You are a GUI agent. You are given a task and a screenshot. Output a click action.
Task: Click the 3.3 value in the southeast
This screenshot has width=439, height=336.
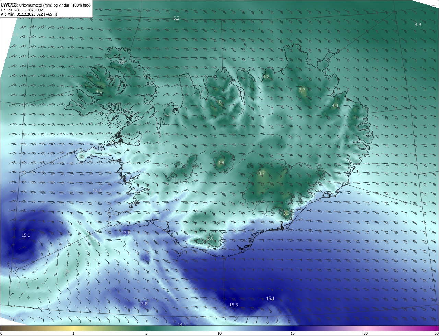click(x=287, y=213)
